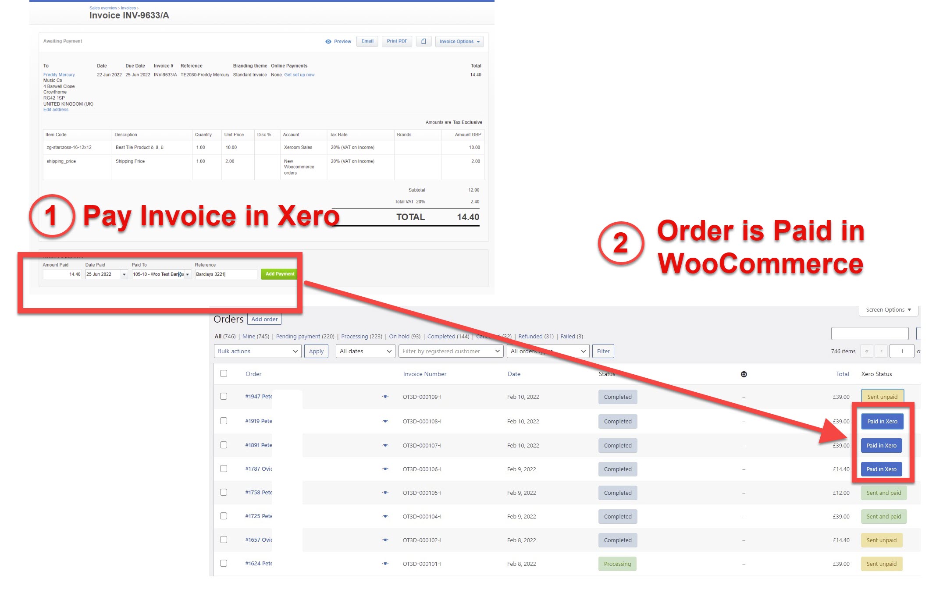
Task: Select checkbox for order #1919
Action: (x=224, y=421)
